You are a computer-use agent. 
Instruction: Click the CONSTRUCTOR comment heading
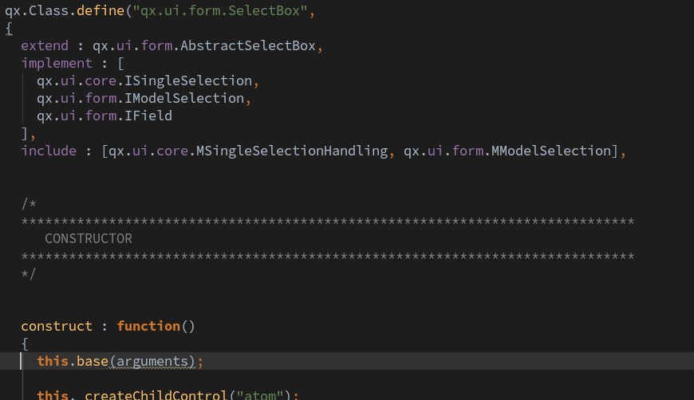89,239
